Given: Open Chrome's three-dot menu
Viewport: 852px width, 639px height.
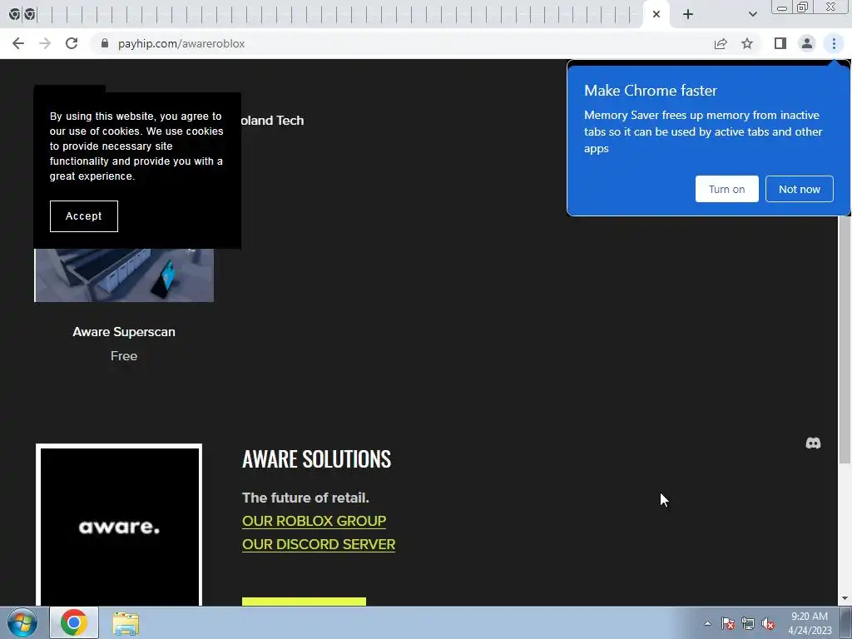Looking at the screenshot, I should coord(834,43).
